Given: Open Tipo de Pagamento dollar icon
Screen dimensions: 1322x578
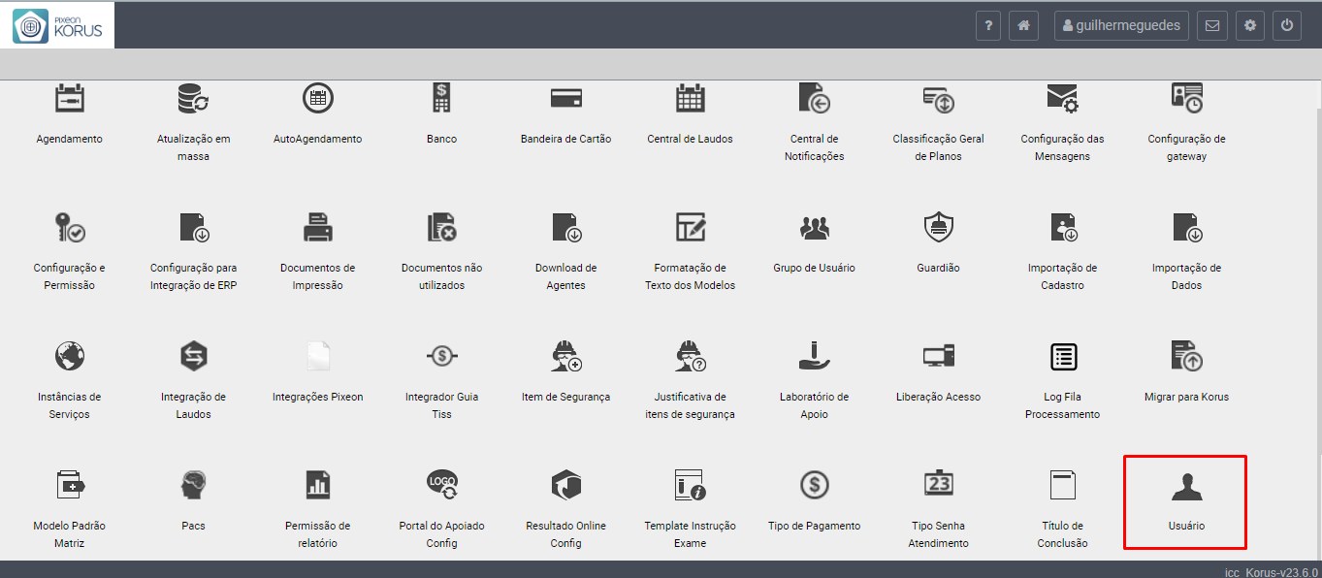Looking at the screenshot, I should 814,484.
